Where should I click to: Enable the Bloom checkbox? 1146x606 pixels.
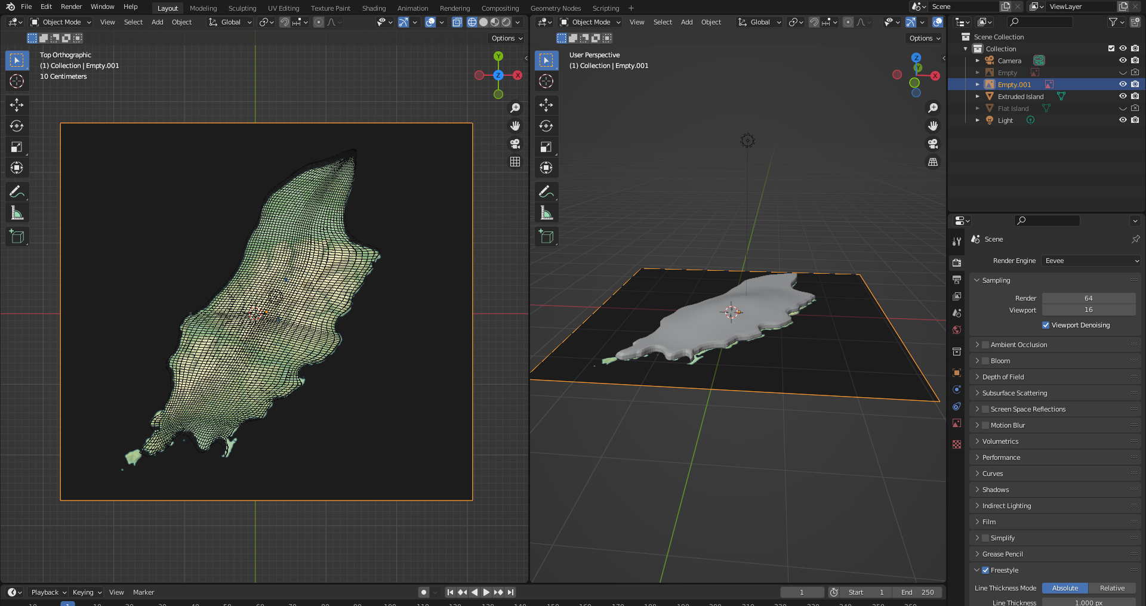click(x=985, y=361)
